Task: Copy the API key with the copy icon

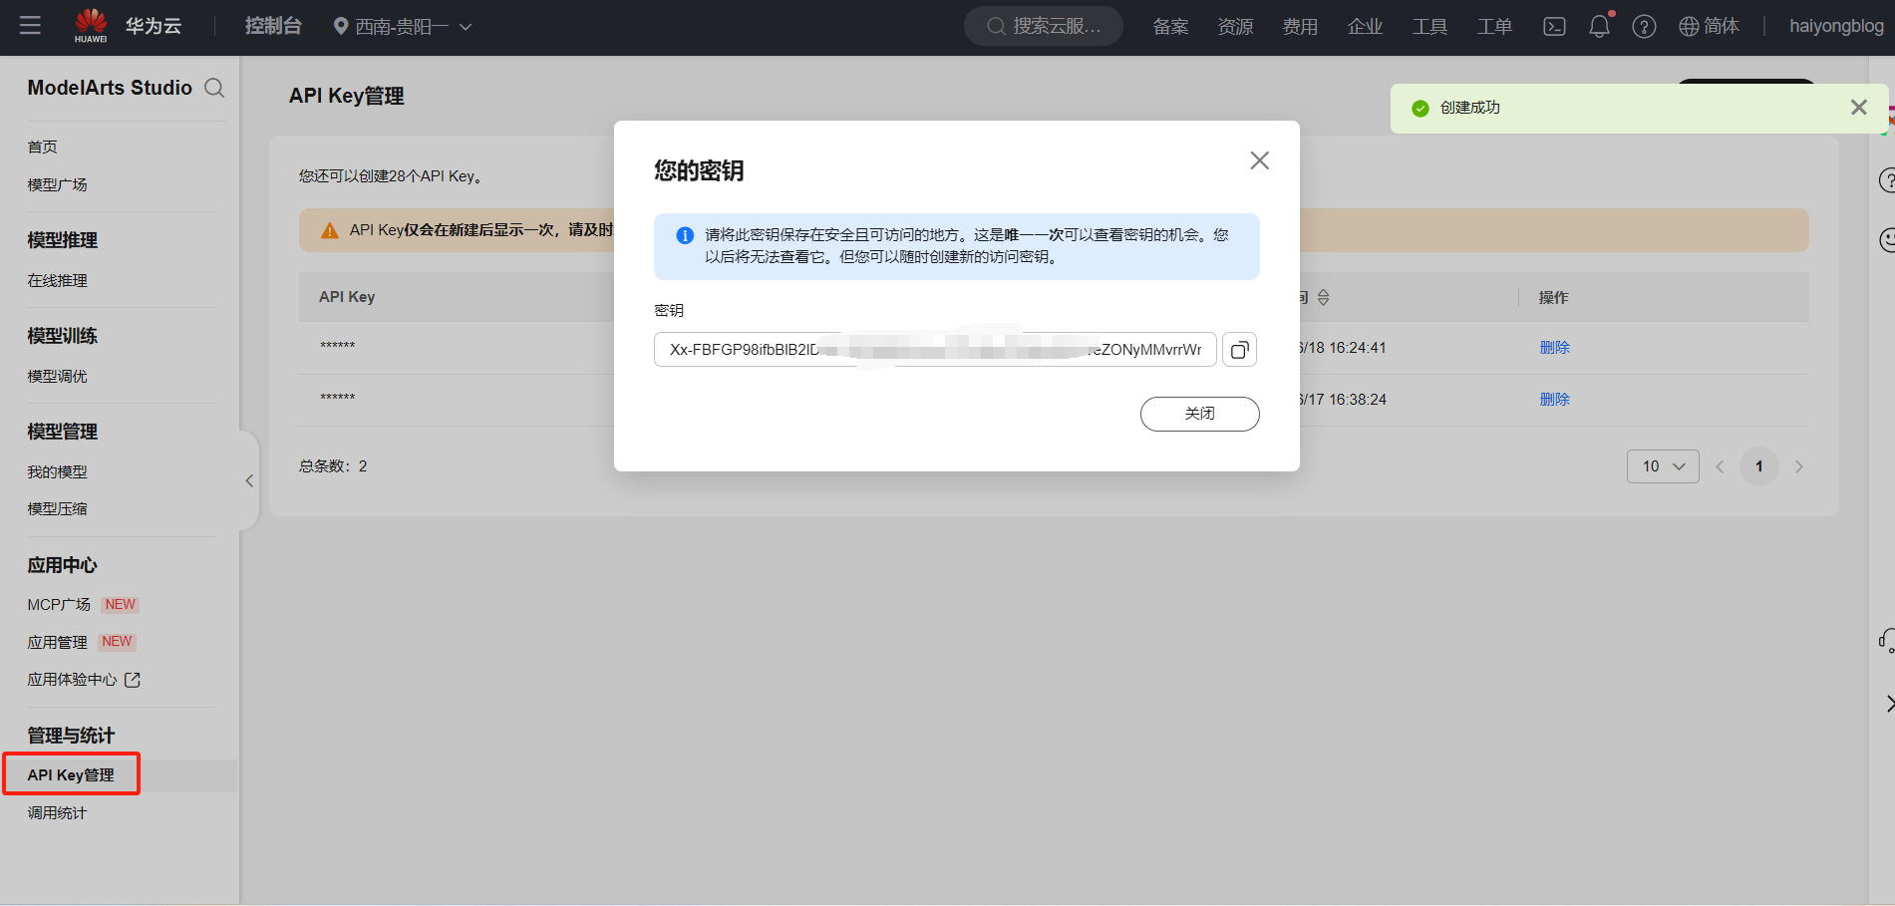Action: click(x=1239, y=349)
